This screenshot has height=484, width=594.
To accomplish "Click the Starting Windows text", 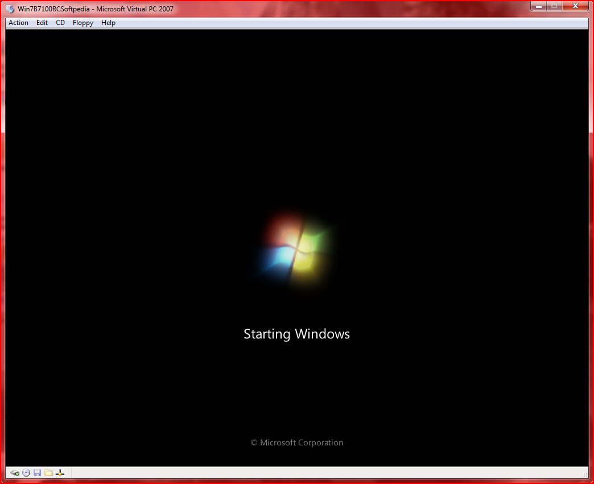I will (296, 334).
